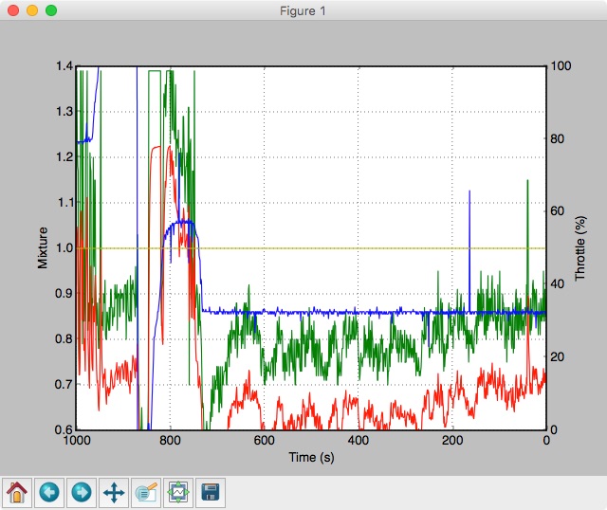The height and width of the screenshot is (510, 607).
Task: Click the 800 tick label on x-axis
Action: pyautogui.click(x=170, y=441)
